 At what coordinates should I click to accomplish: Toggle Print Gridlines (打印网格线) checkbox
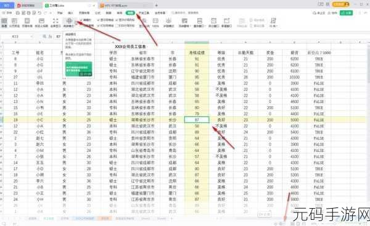point(105,25)
